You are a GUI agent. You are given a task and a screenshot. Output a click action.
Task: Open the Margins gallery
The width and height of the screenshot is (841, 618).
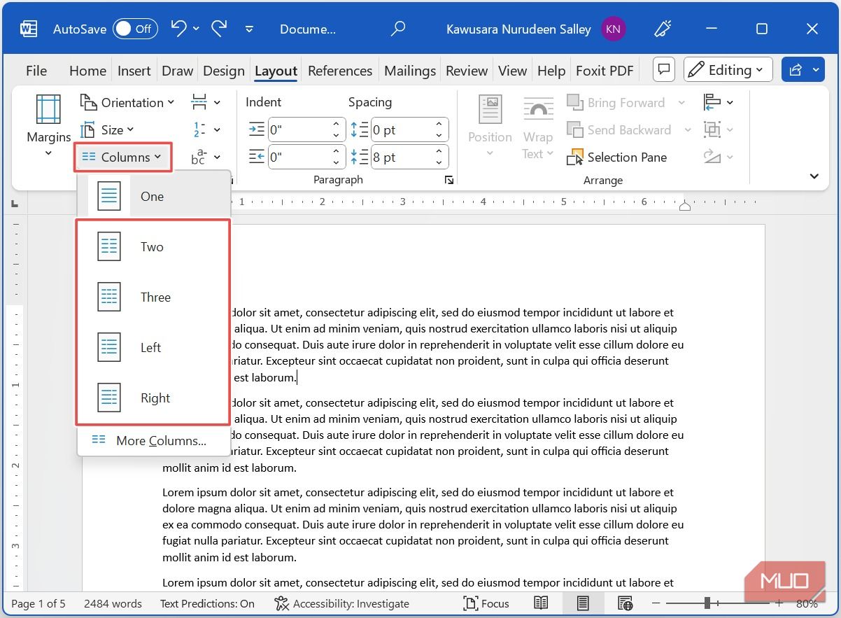[48, 126]
